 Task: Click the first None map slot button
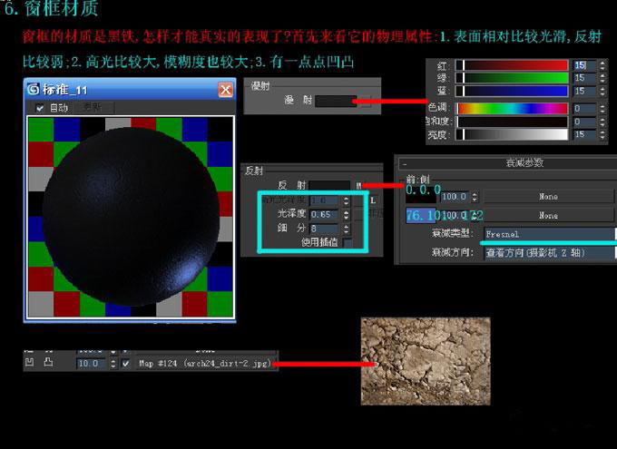coord(548,196)
